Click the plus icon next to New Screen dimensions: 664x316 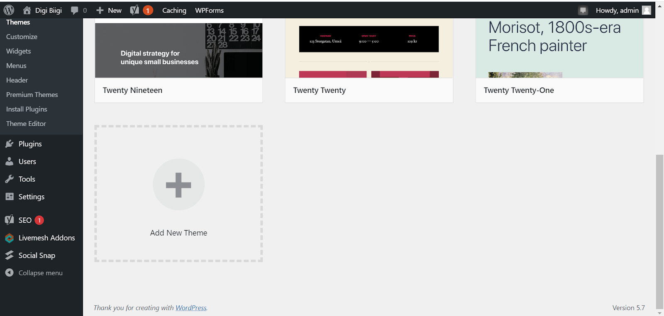tap(100, 10)
